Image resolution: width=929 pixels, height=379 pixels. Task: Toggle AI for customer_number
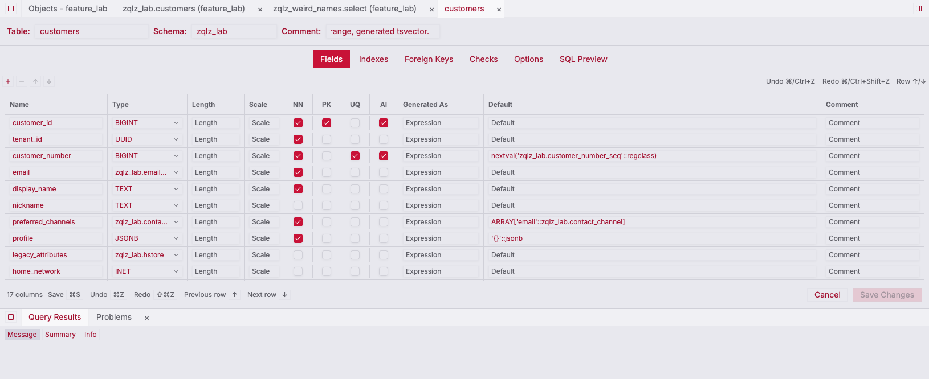point(384,156)
